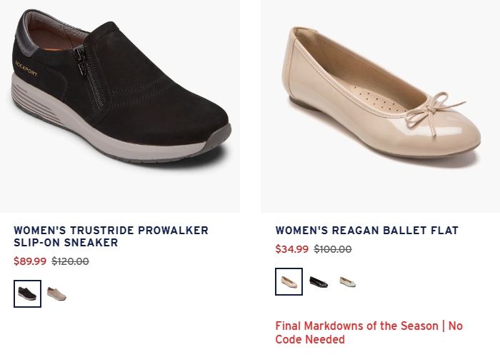Choose the taupe sneaker color option

click(x=56, y=293)
